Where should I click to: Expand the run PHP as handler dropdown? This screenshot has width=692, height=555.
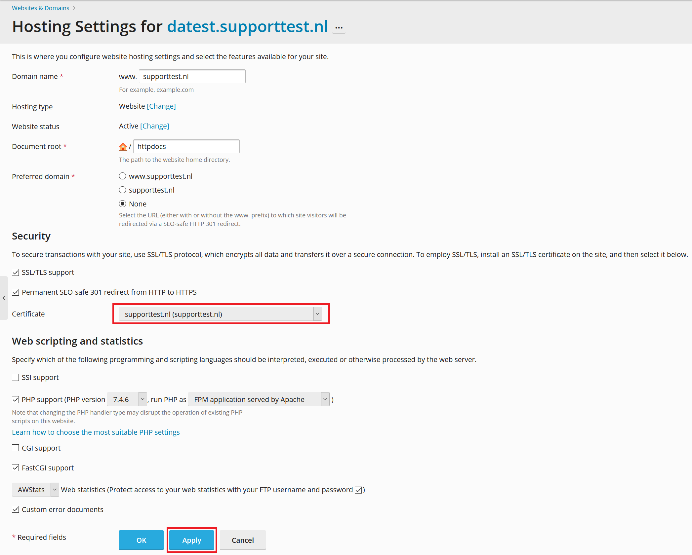click(x=259, y=400)
